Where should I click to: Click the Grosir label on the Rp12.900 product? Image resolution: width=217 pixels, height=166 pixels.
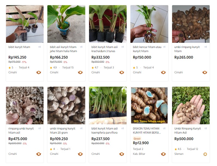point(137,138)
